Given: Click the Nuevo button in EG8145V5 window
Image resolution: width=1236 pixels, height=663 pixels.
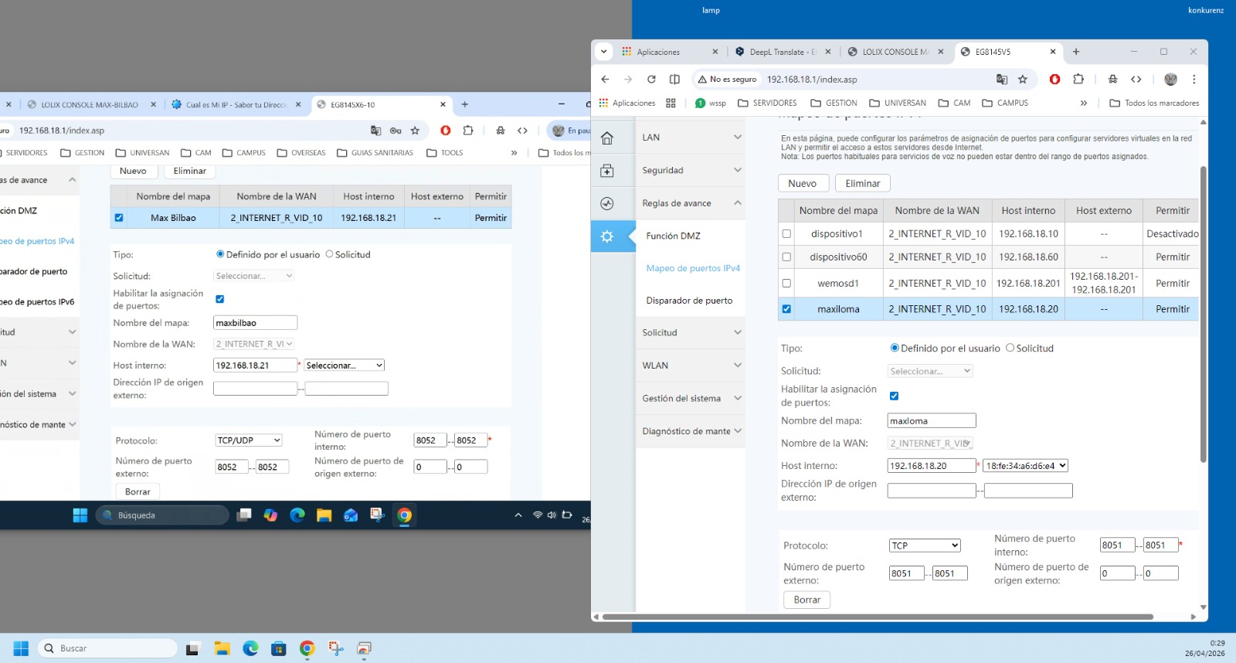Looking at the screenshot, I should pyautogui.click(x=803, y=183).
